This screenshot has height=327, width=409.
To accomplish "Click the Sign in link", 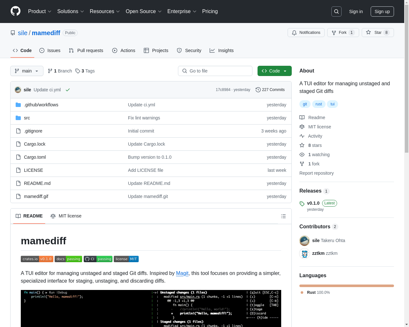I will pos(356,11).
